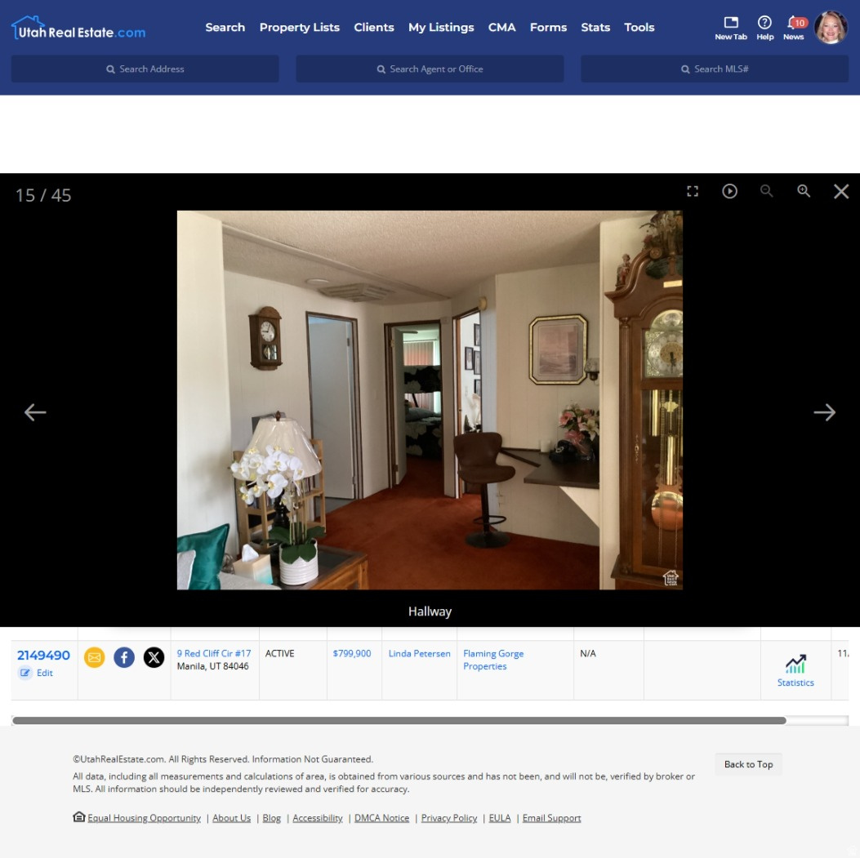
Task: Zoom in on the hallway photo
Action: tap(804, 191)
